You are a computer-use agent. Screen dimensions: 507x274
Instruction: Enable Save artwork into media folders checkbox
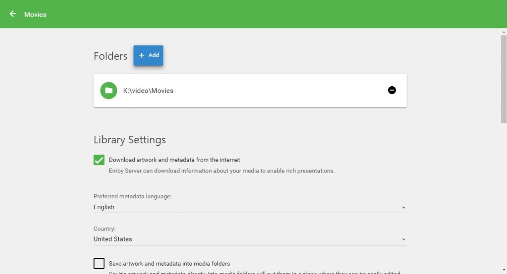click(99, 263)
